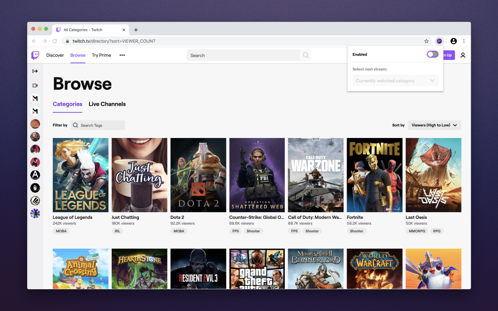The width and height of the screenshot is (498, 311).
Task: Click the Search Tags filter field
Action: coord(98,125)
